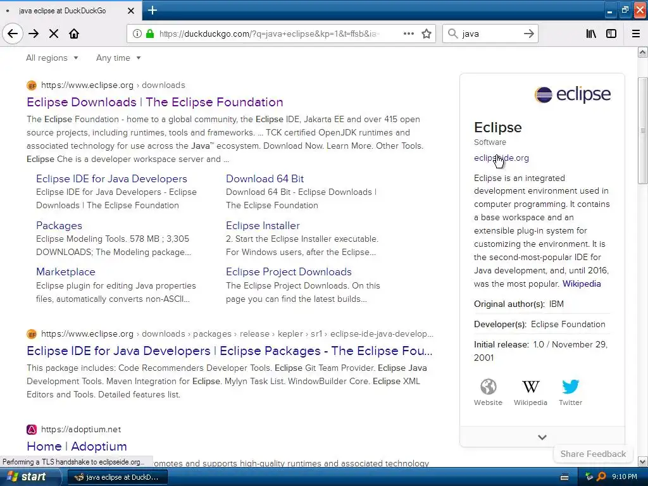Click search magnifier icon in system tray
Screen dimensions: 648x486
point(601,477)
